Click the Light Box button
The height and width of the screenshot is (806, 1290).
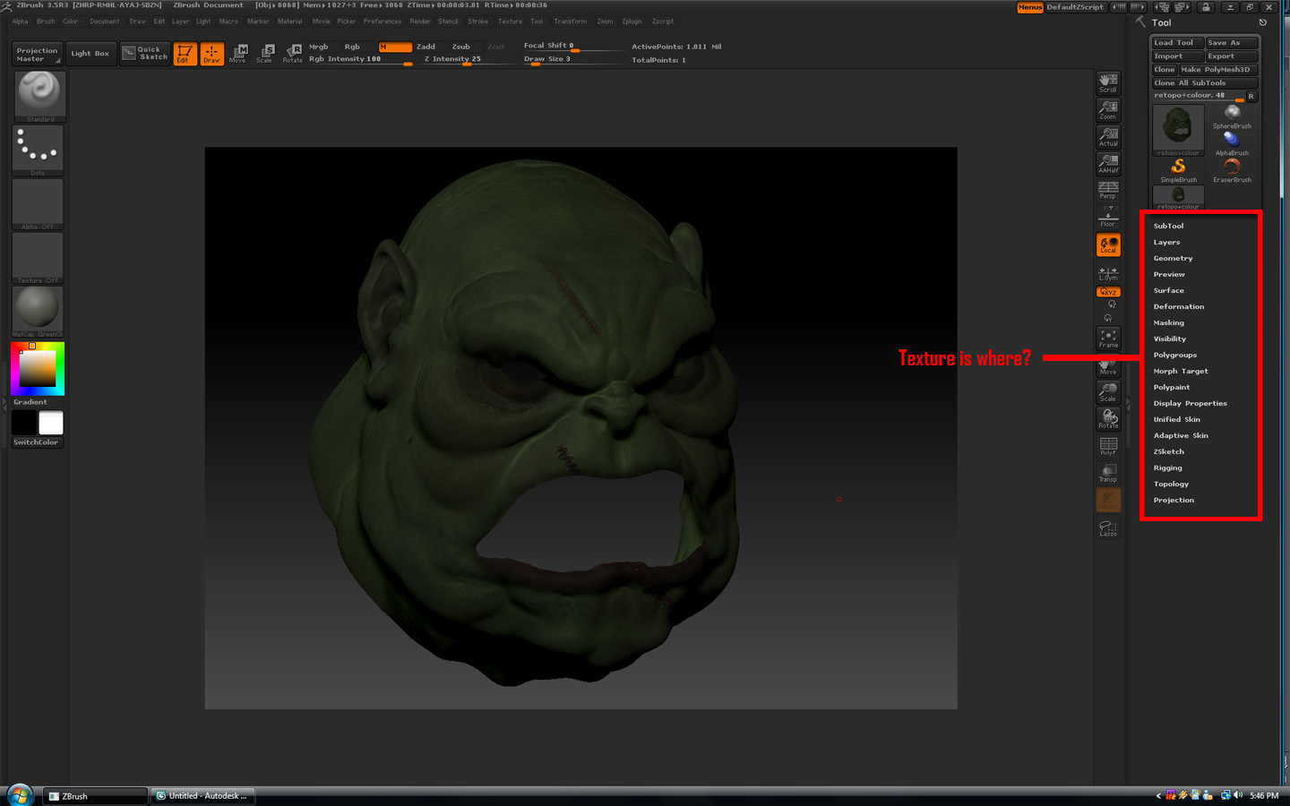pos(90,54)
